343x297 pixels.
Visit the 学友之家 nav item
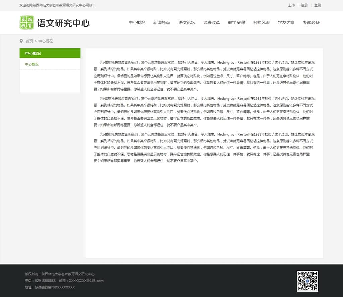(286, 23)
